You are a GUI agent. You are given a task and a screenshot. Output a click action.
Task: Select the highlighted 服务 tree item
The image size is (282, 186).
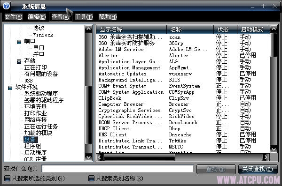pyautogui.click(x=31, y=139)
